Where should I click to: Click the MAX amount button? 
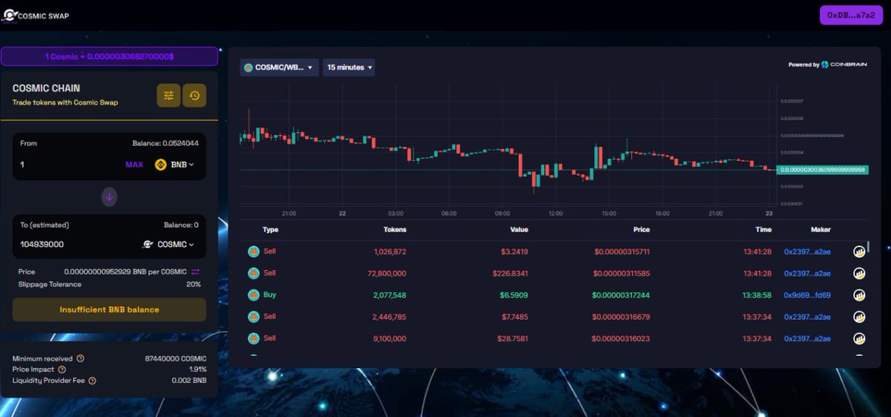tap(134, 165)
